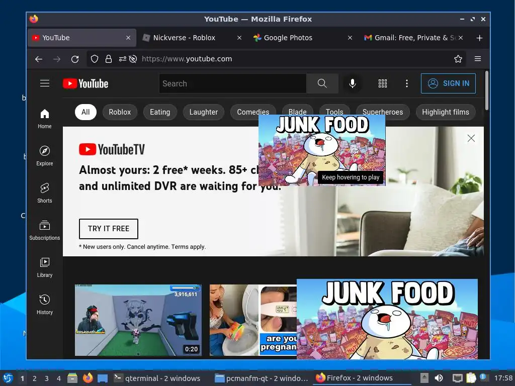Open a new browser tab

click(x=479, y=38)
